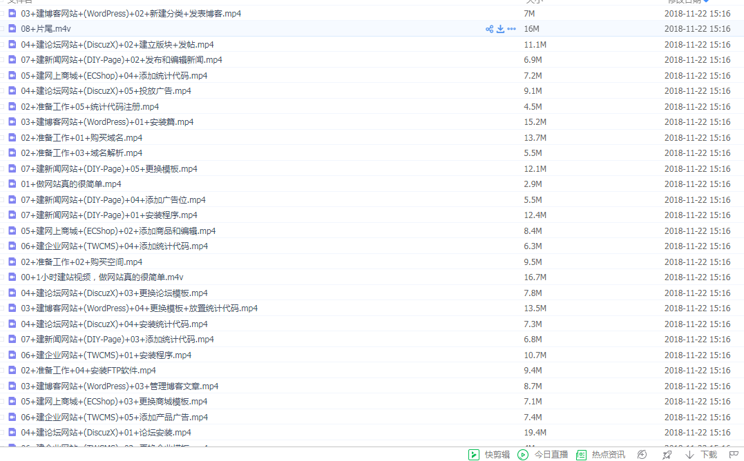Open 03+建博客网站+(WordPress)+01+安装篇.mp4
This screenshot has width=744, height=461.
(107, 122)
